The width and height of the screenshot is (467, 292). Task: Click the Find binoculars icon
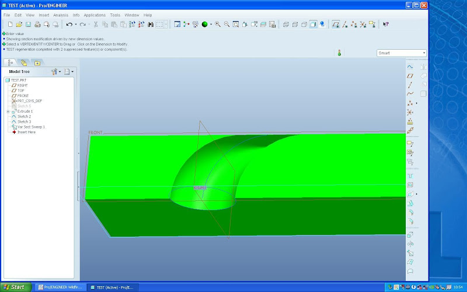(151, 25)
